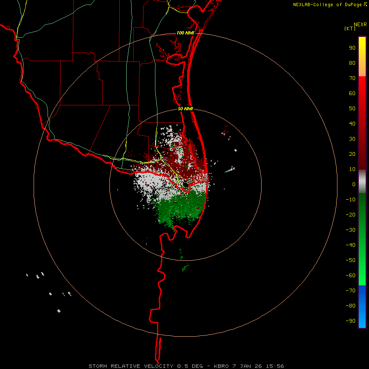The width and height of the screenshot is (369, 369).
Task: Select the 50 NMI range ring label
Action: [185, 109]
